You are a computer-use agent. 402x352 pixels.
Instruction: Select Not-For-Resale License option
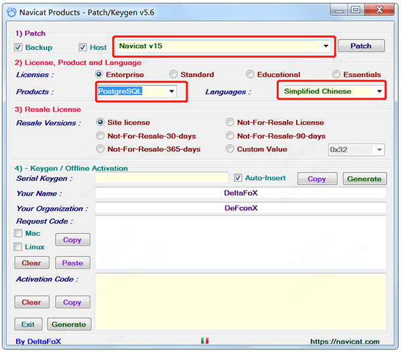(230, 122)
